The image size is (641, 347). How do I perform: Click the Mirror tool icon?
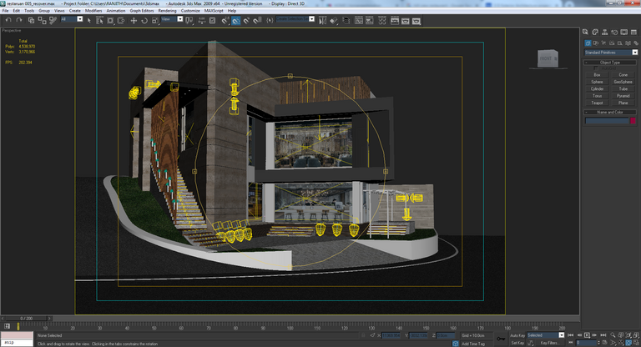[x=322, y=20]
